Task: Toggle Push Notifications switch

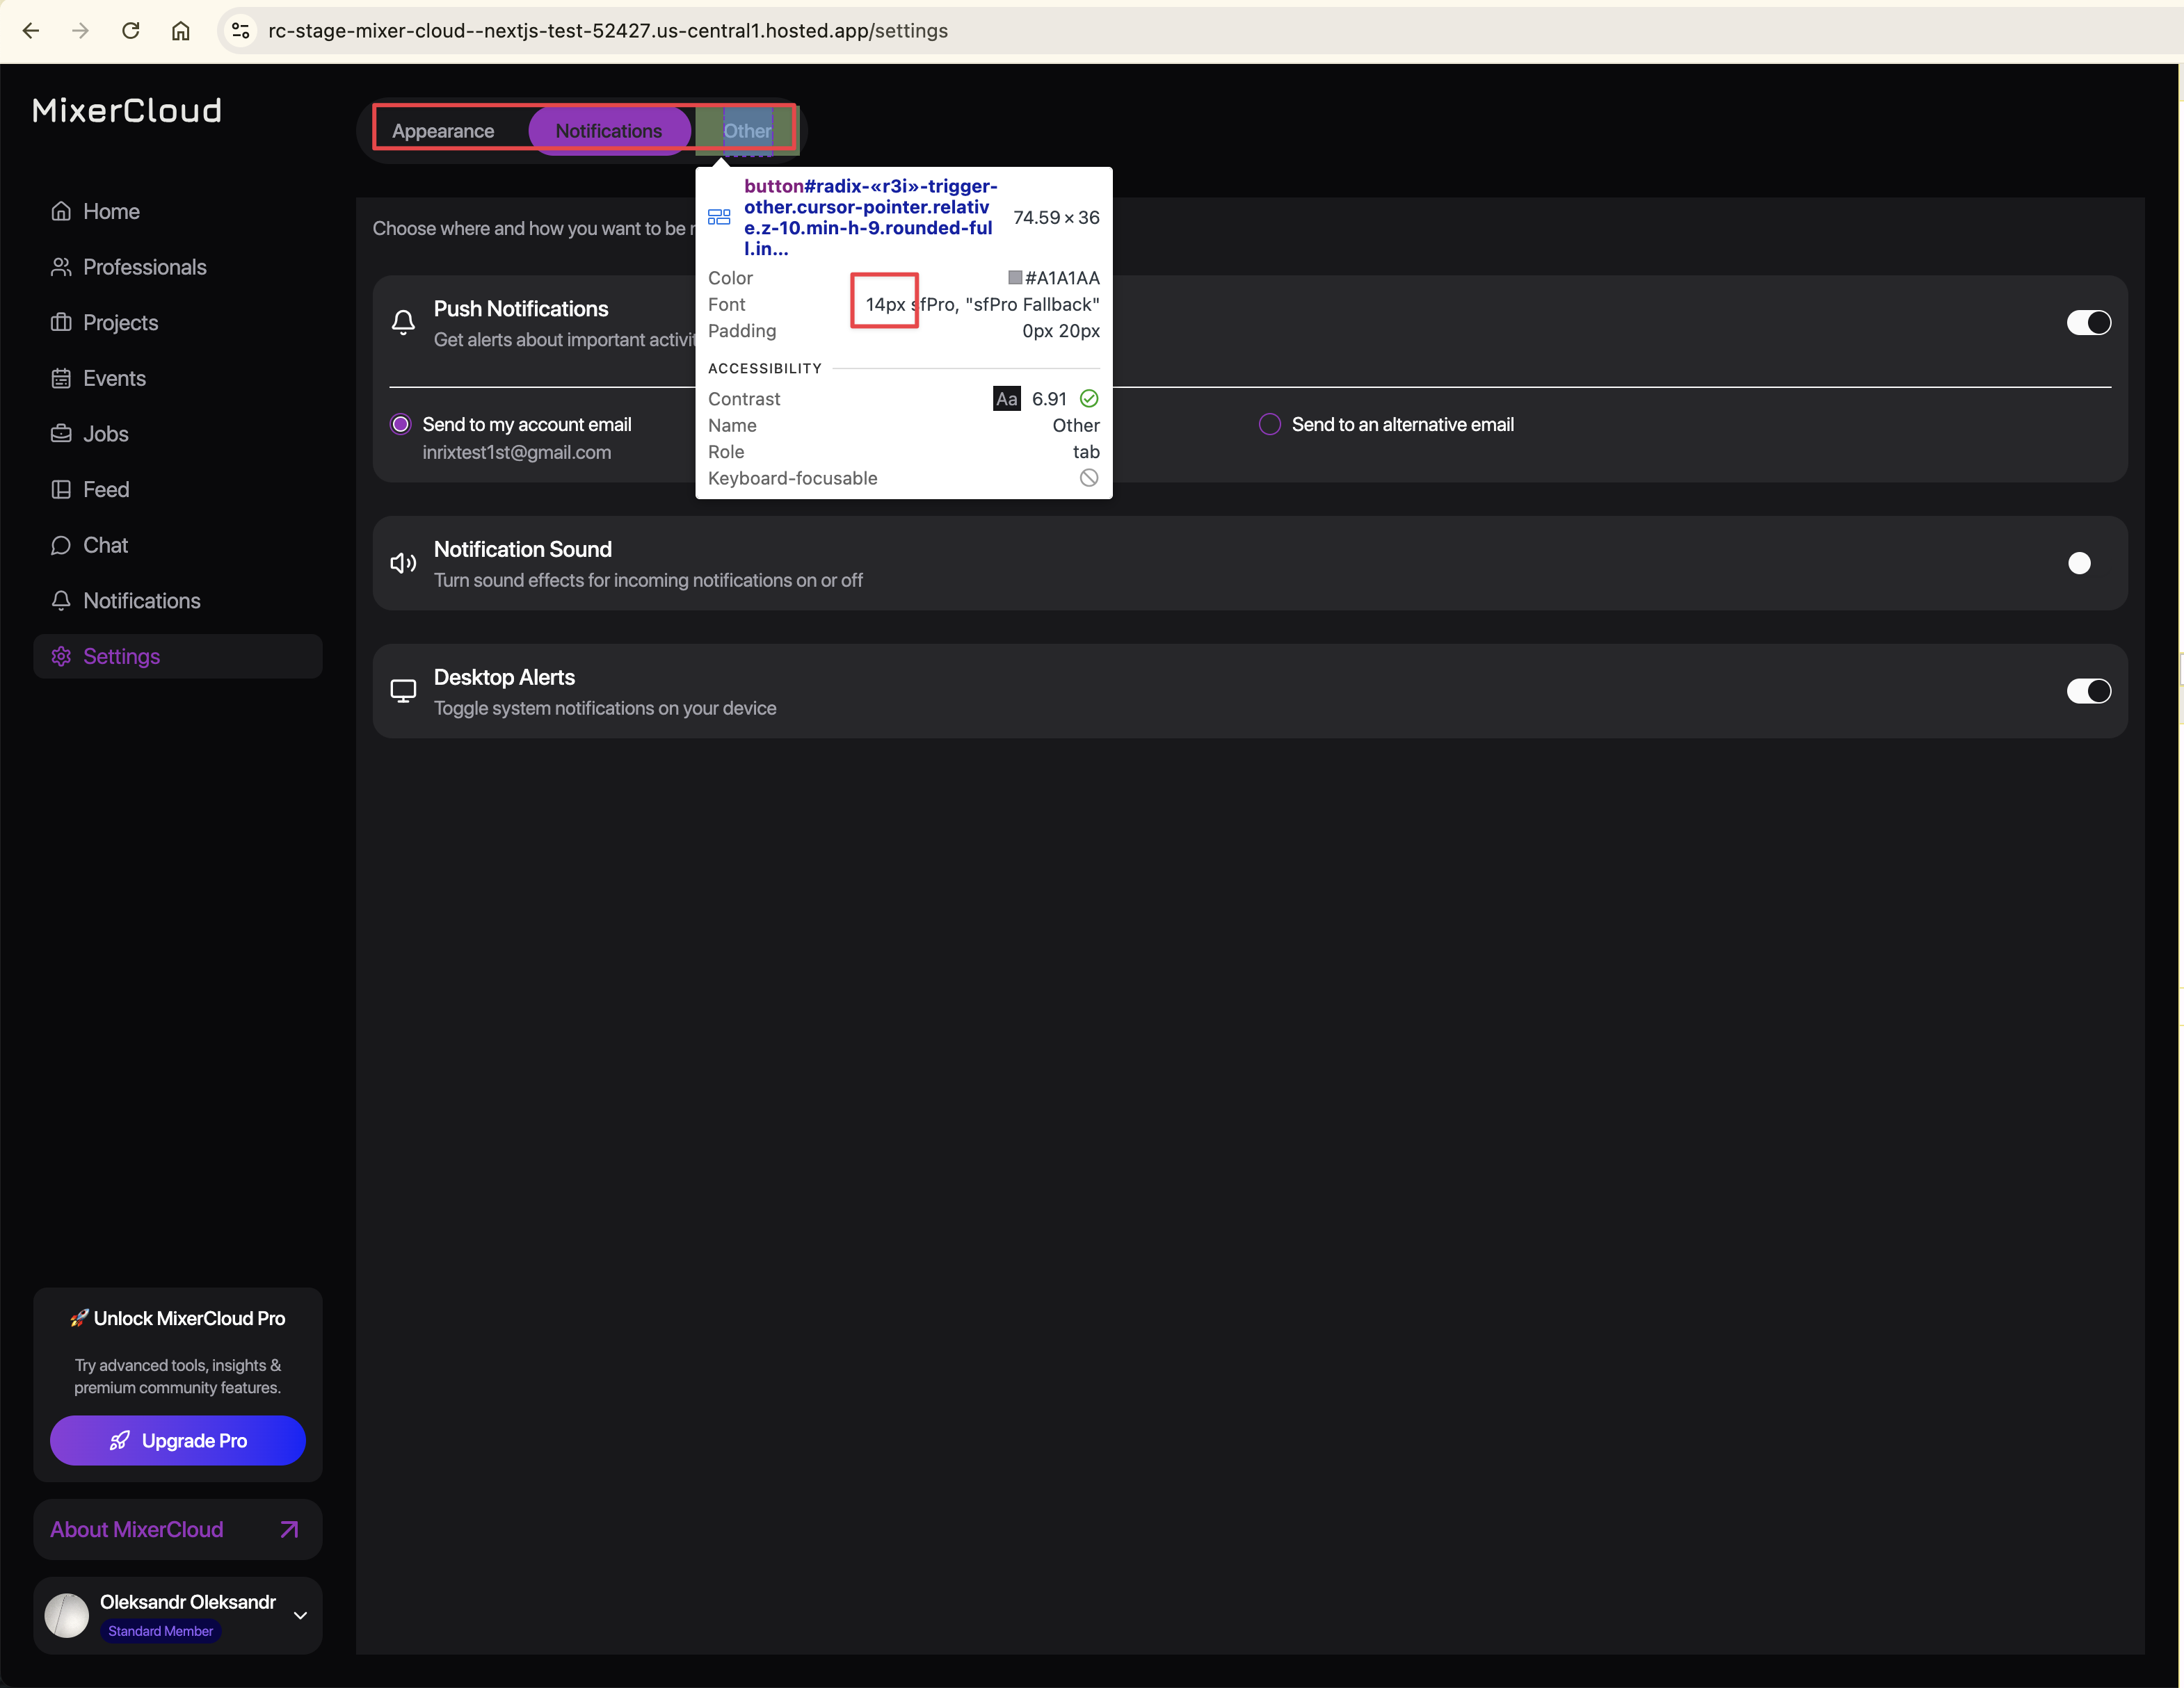Action: [x=2088, y=323]
